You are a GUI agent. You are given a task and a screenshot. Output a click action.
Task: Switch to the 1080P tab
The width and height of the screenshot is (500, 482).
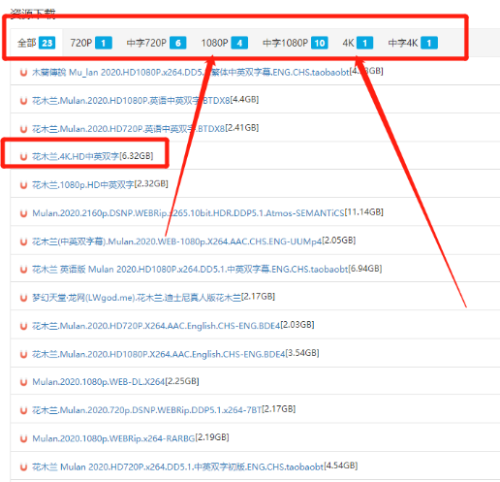coord(225,43)
